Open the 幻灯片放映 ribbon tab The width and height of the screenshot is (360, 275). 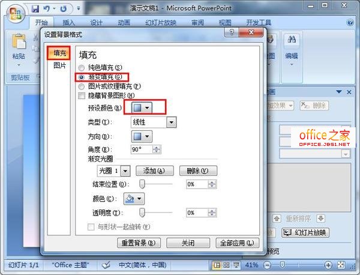pos(161,22)
